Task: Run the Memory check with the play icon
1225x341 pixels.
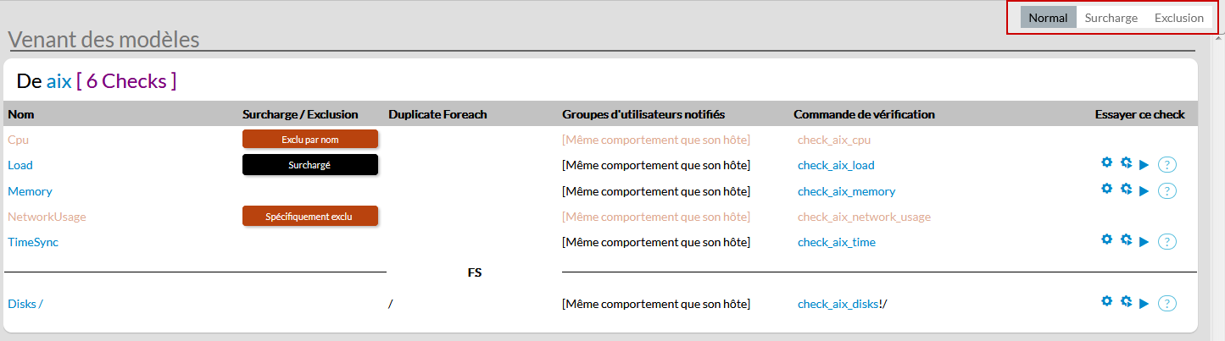Action: click(1144, 191)
